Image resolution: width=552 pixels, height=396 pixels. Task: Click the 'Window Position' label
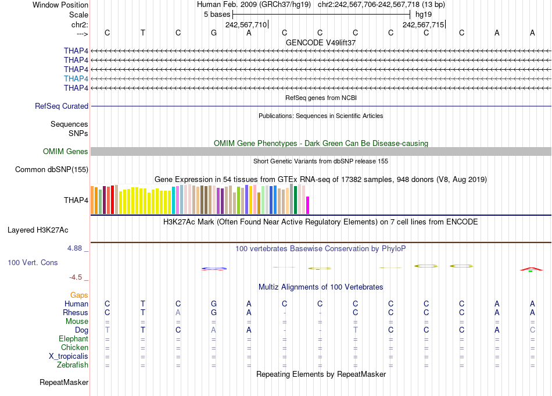click(60, 5)
